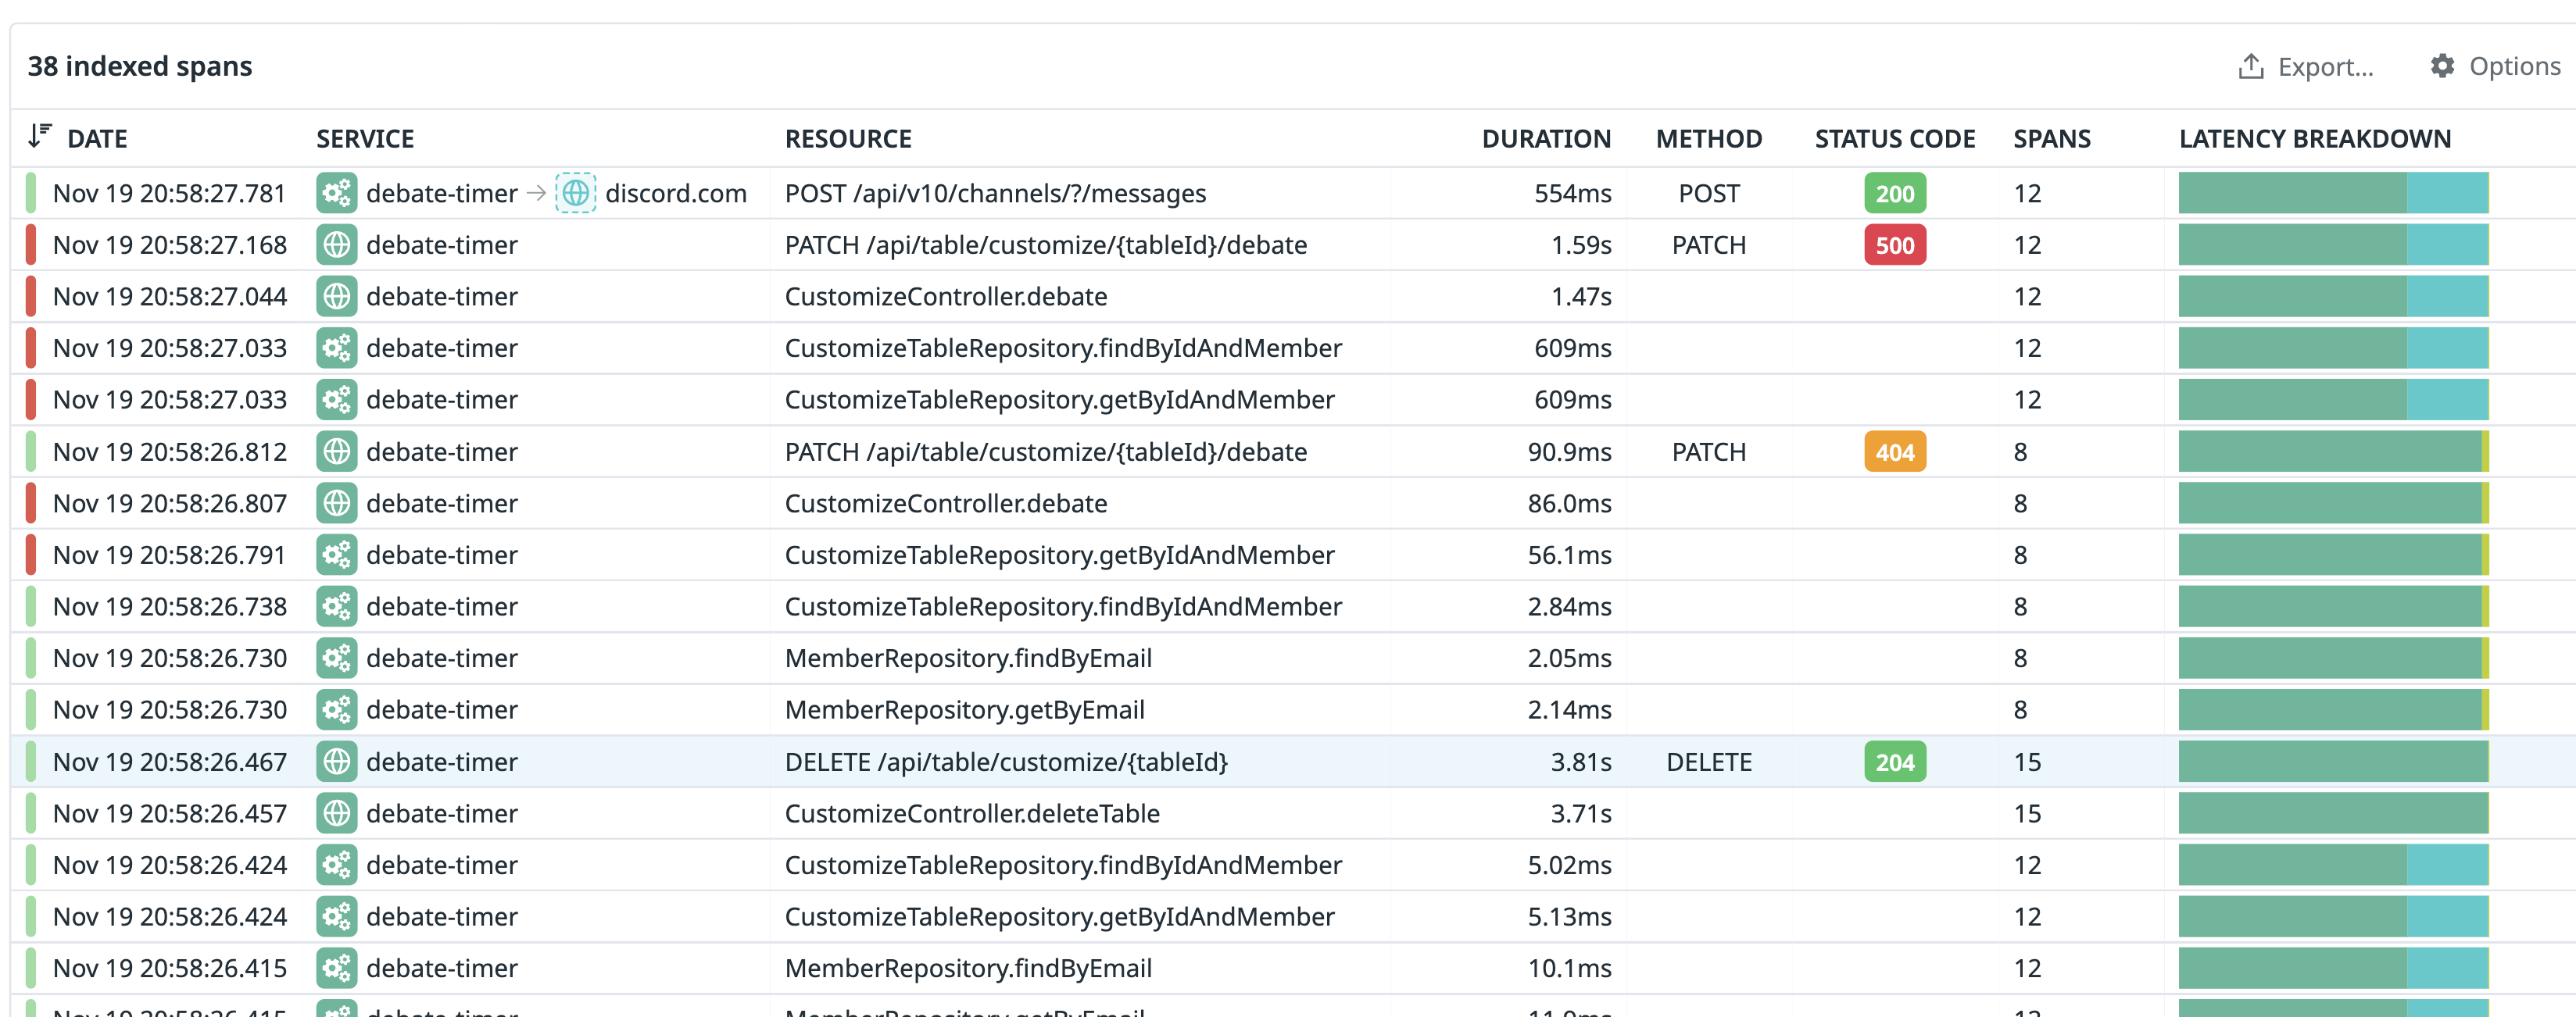Click web icon beside DELETE /api/table/customize row
Image resolution: width=2576 pixels, height=1017 pixels.
[x=337, y=762]
